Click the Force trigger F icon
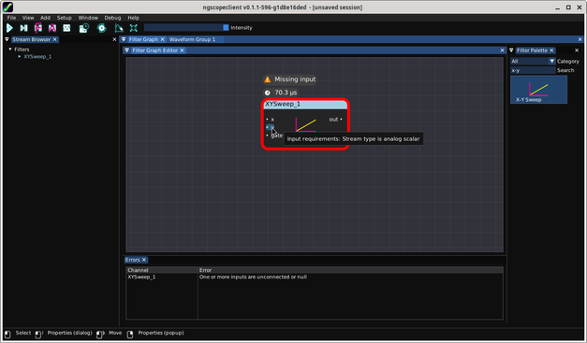 pyautogui.click(x=37, y=28)
